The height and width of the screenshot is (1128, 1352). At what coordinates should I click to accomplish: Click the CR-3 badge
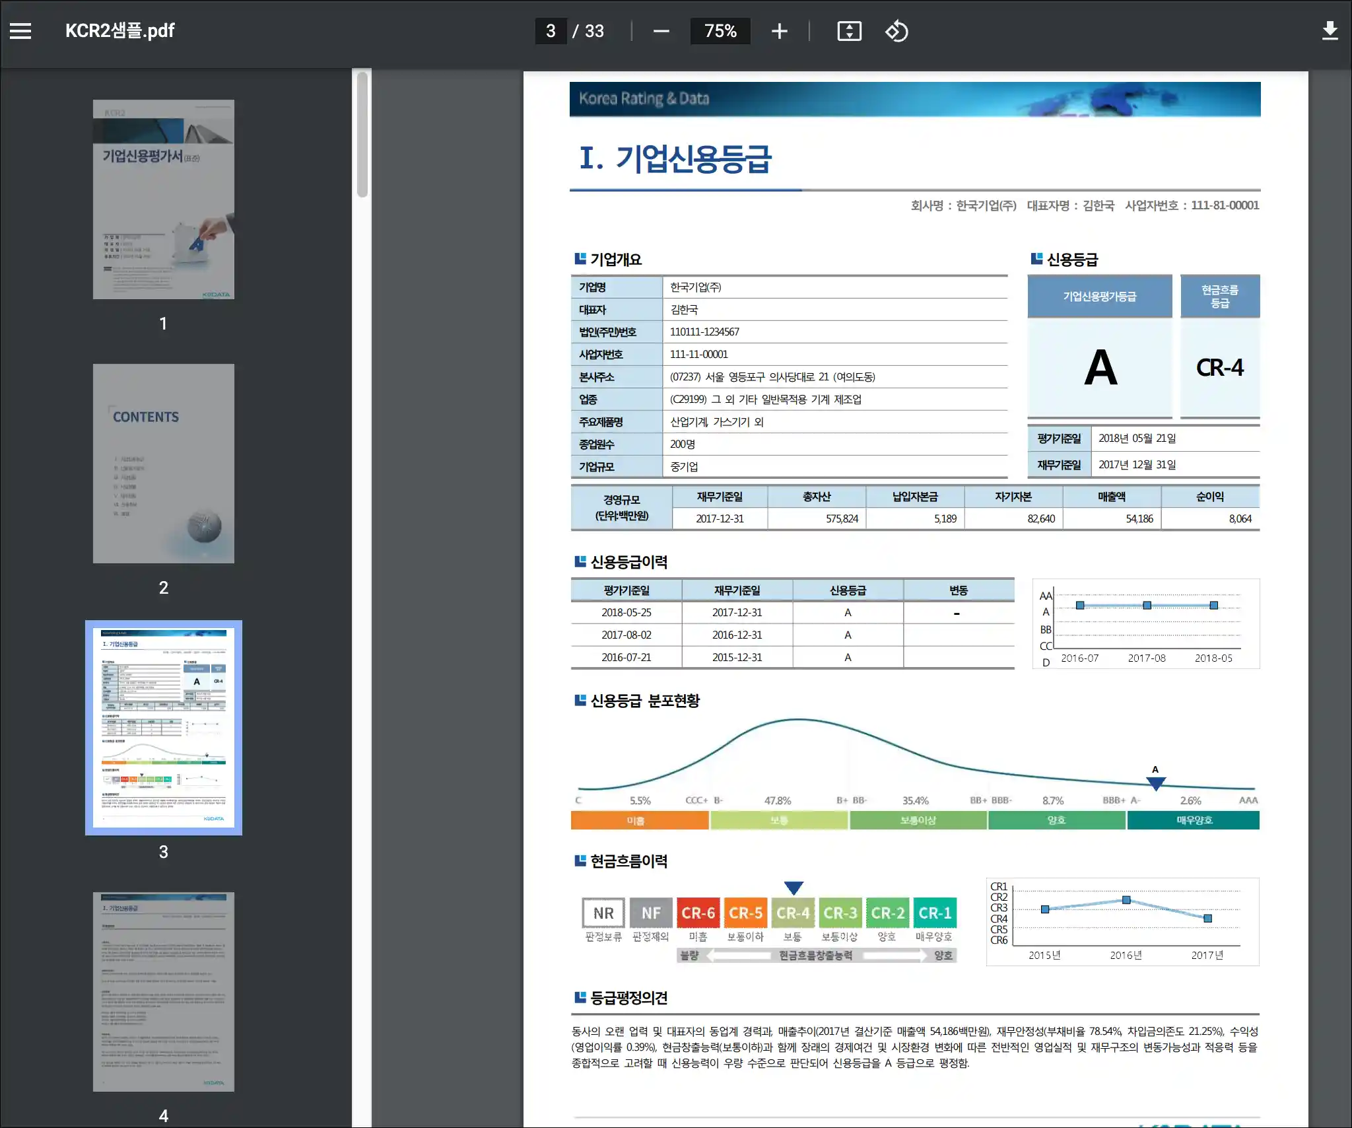point(840,913)
